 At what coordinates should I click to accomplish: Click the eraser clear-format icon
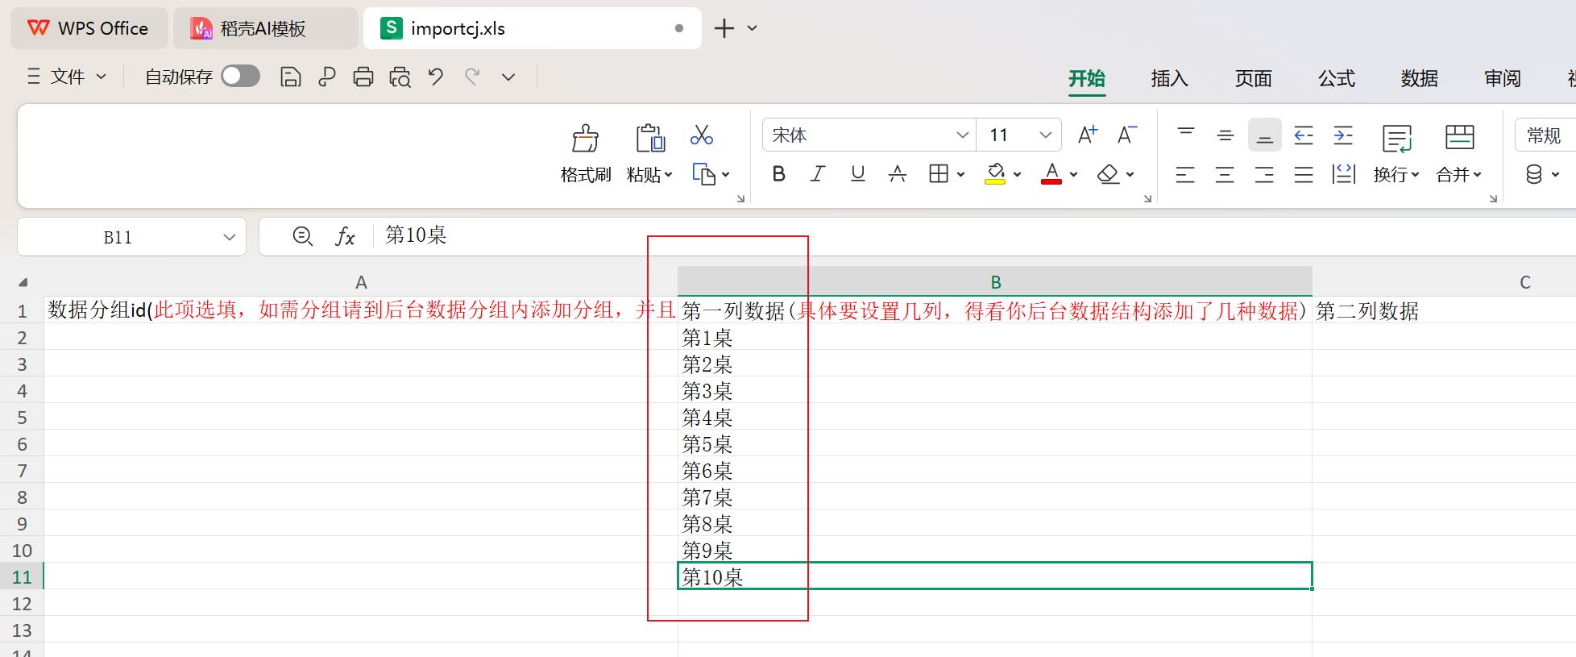point(1109,174)
